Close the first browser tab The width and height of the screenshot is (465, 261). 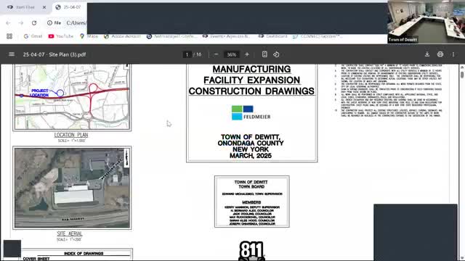coord(44,7)
